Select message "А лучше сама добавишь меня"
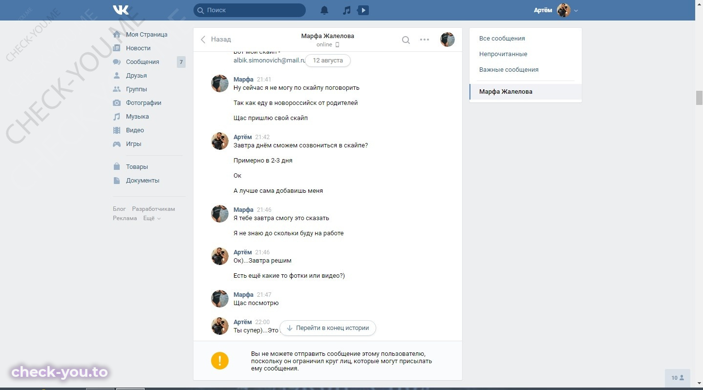This screenshot has height=390, width=703. coord(278,191)
